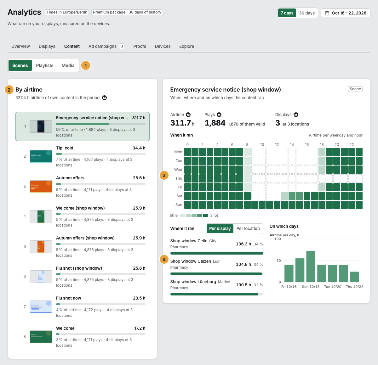The width and height of the screenshot is (378, 365).
Task: Select the Autumn offers (shop window) scene title
Action: point(85,238)
